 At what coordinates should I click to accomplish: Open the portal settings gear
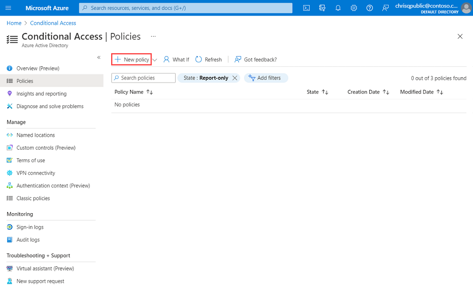click(x=354, y=8)
